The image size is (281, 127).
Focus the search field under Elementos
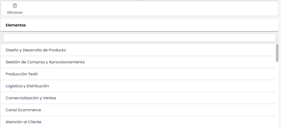(139, 38)
